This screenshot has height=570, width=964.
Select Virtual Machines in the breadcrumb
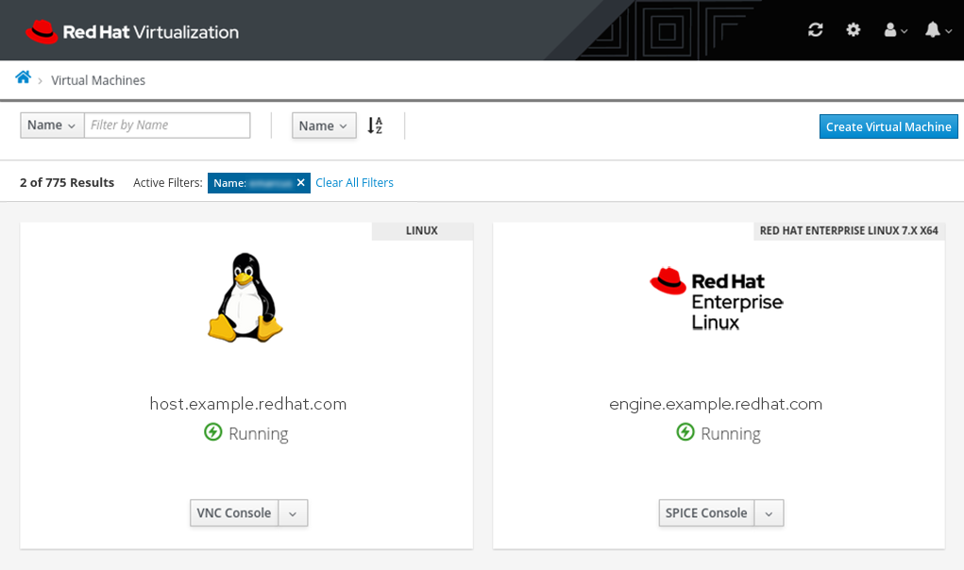pos(98,80)
